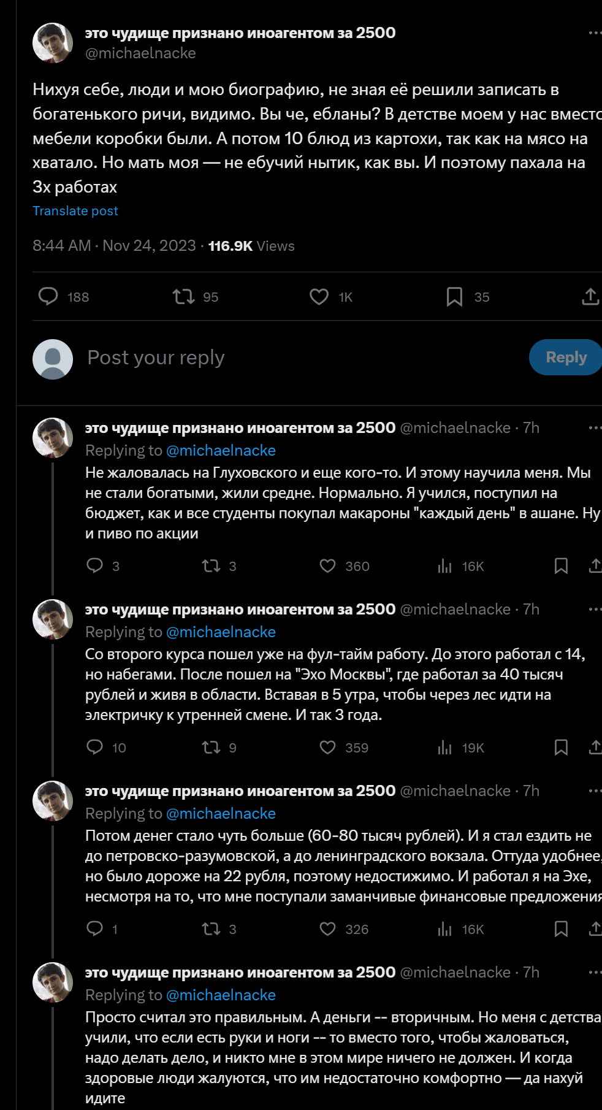Repost the main post with 95 reposts

tap(183, 297)
